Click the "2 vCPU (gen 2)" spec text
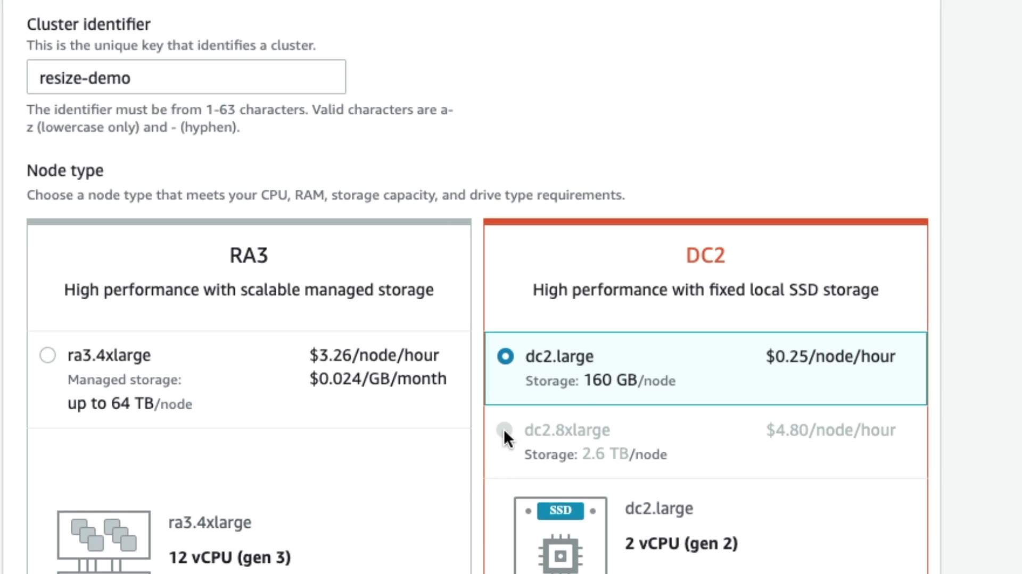This screenshot has width=1022, height=574. click(x=681, y=543)
